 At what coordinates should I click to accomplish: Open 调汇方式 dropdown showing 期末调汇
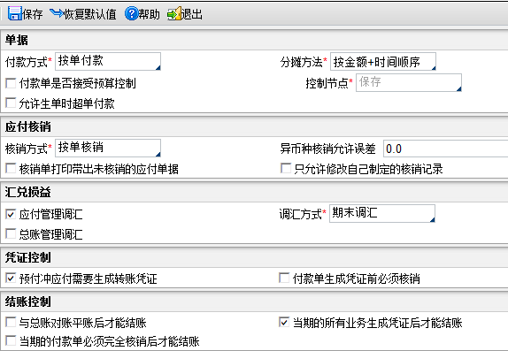click(382, 213)
